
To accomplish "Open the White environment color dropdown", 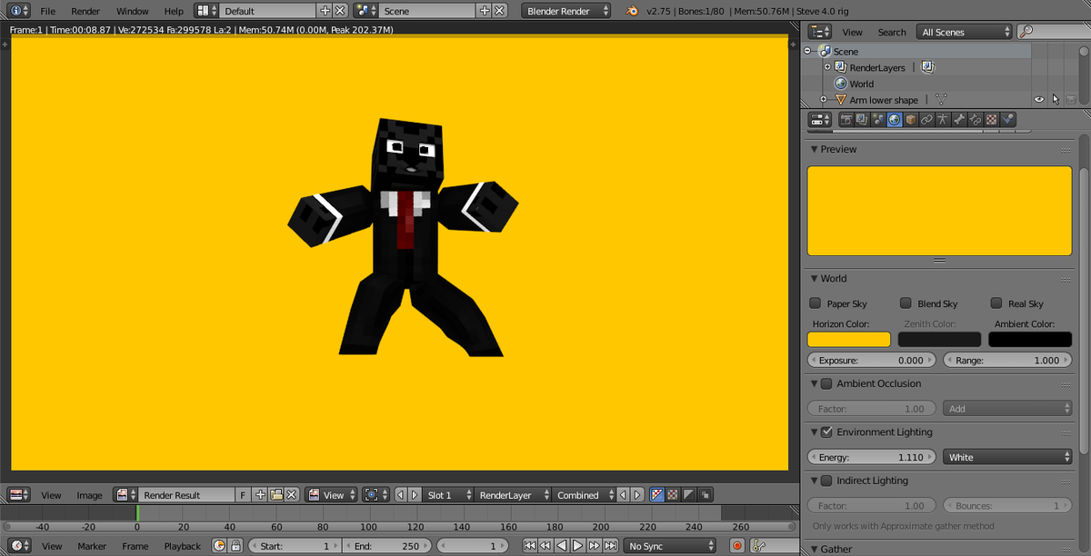I will coord(1007,457).
